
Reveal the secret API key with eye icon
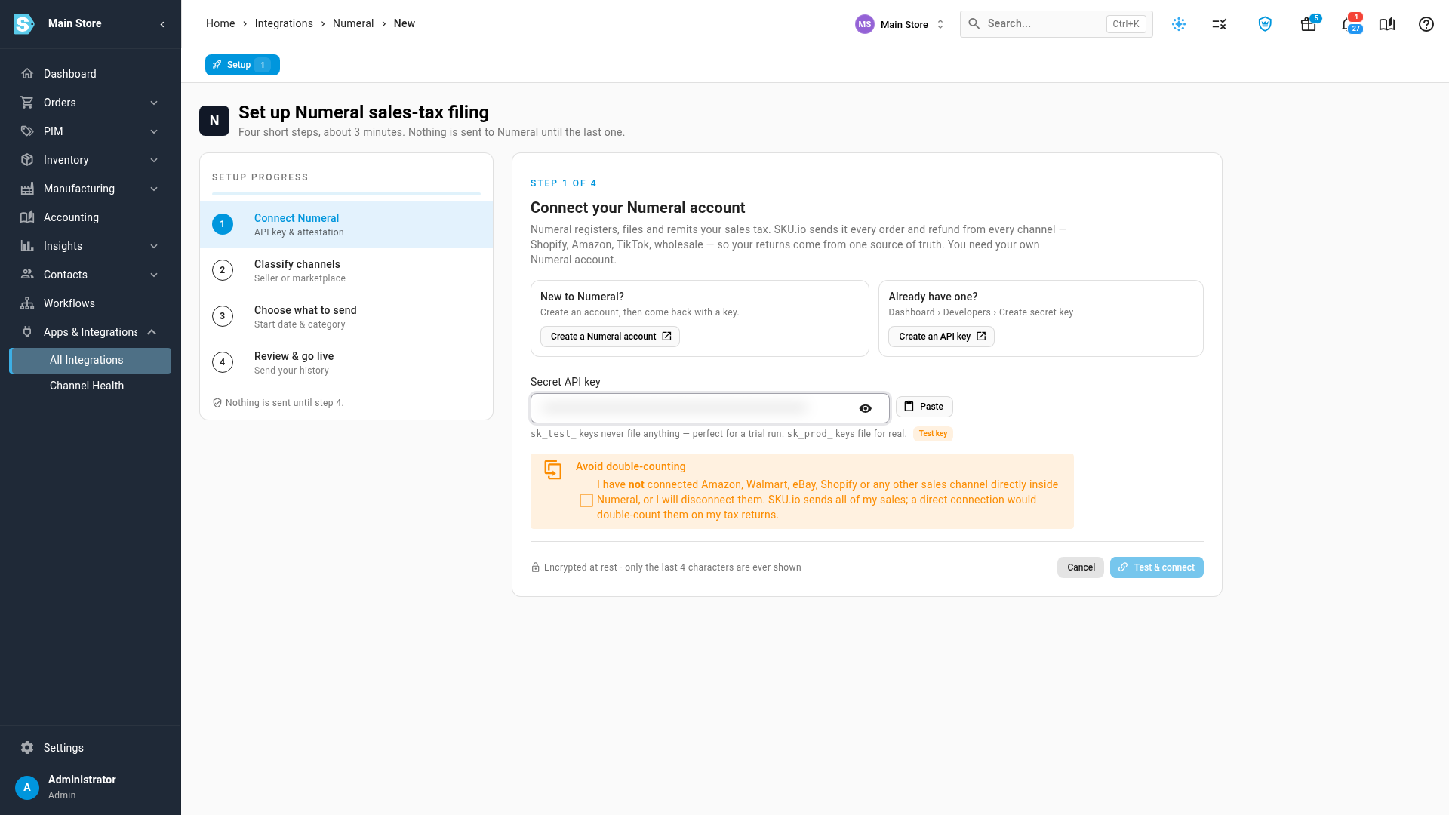tap(866, 408)
